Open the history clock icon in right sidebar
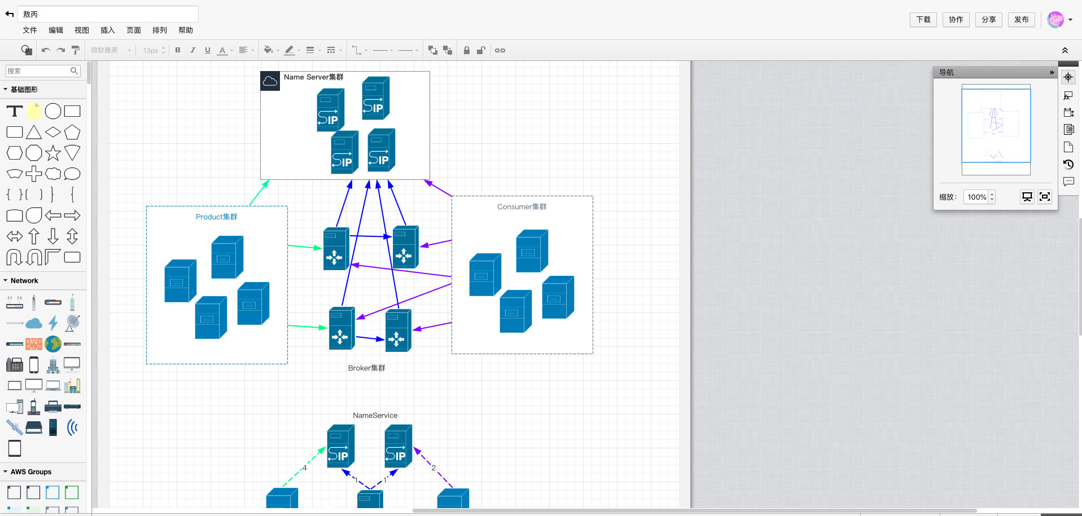Screen dimensions: 1082x516 1068,164
